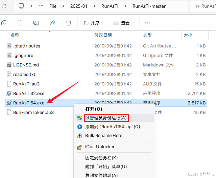Go to File breadcrumb folder
This screenshot has width=216, height=178.
coord(53,6)
